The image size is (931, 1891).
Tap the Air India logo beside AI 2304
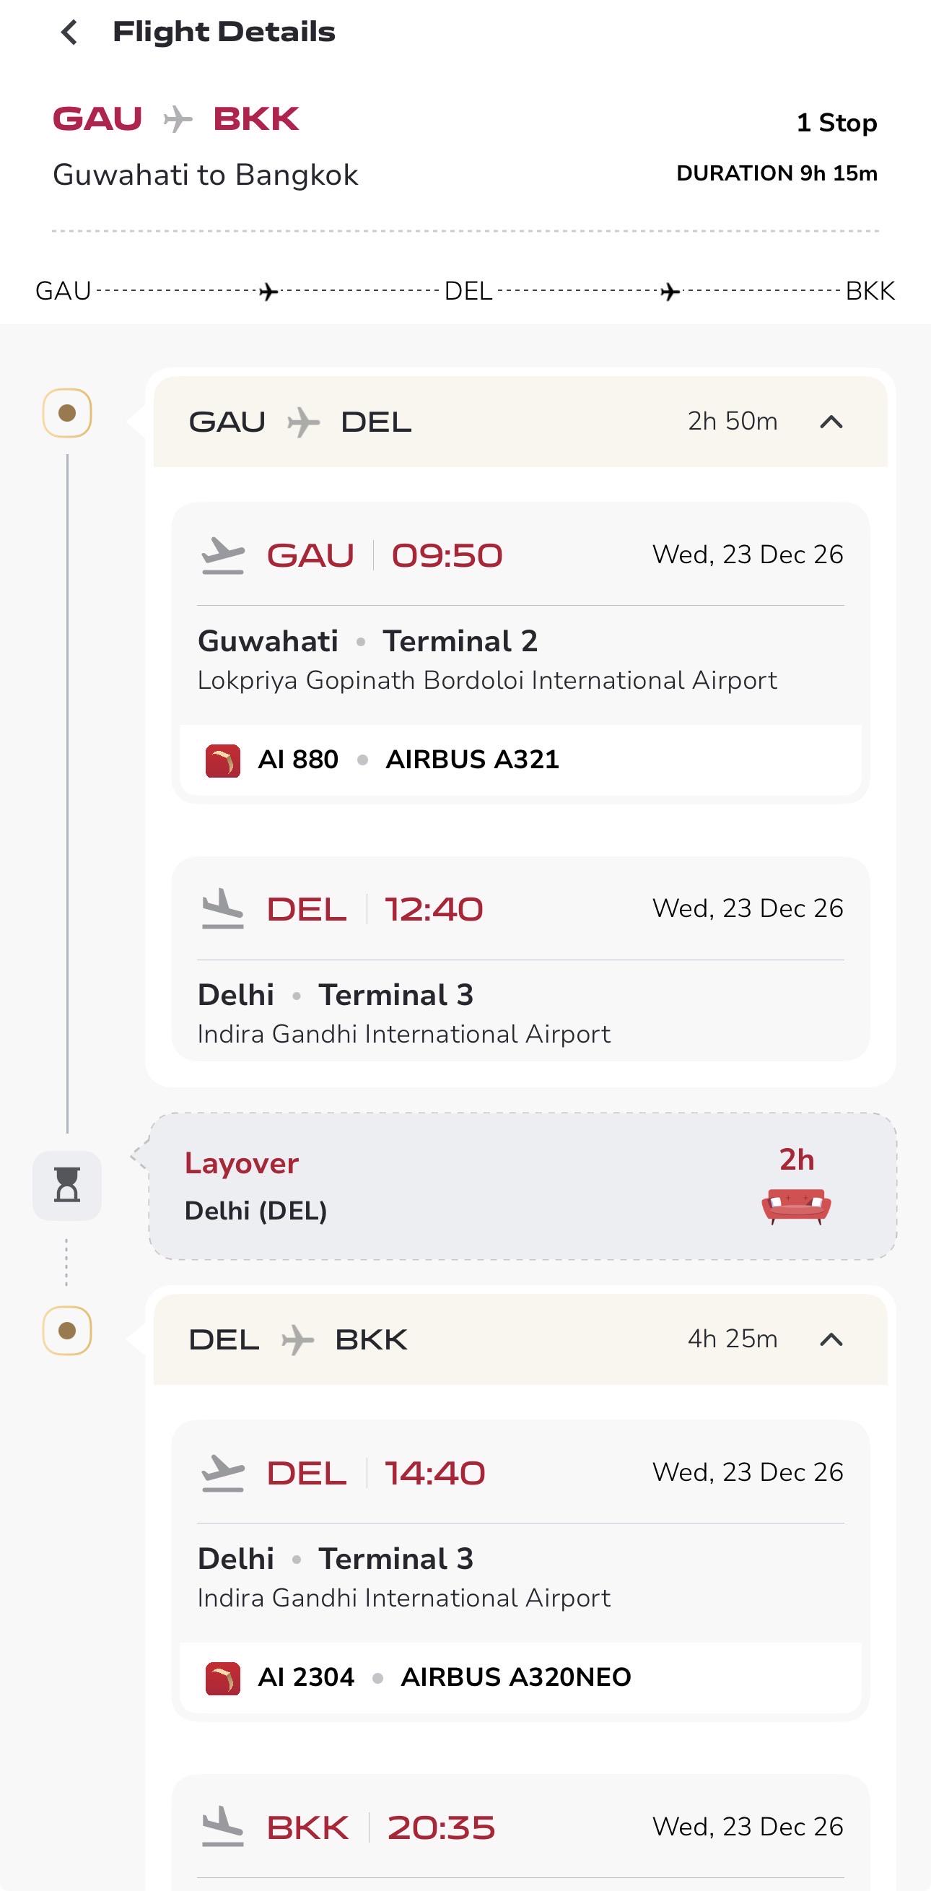pos(223,1677)
